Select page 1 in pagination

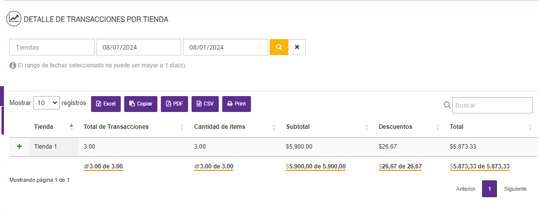tap(490, 189)
